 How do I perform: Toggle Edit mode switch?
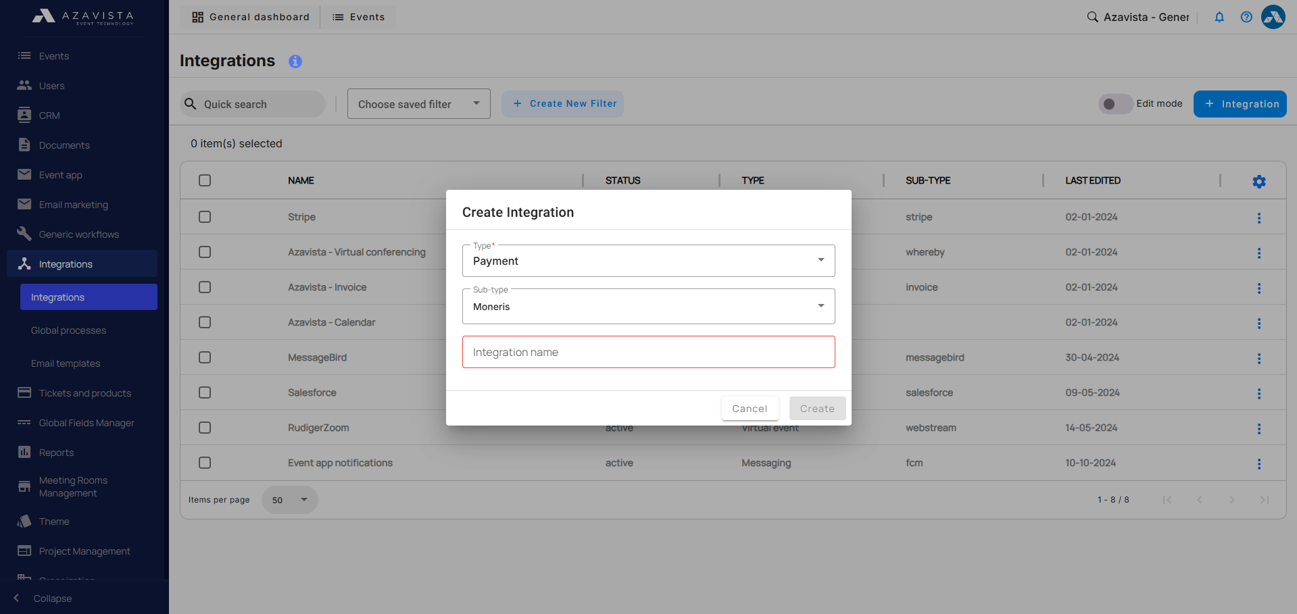click(1115, 104)
